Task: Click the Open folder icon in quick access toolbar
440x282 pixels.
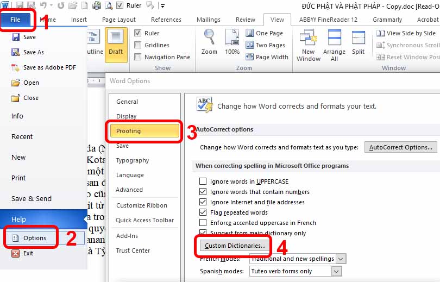Action: click(x=73, y=5)
